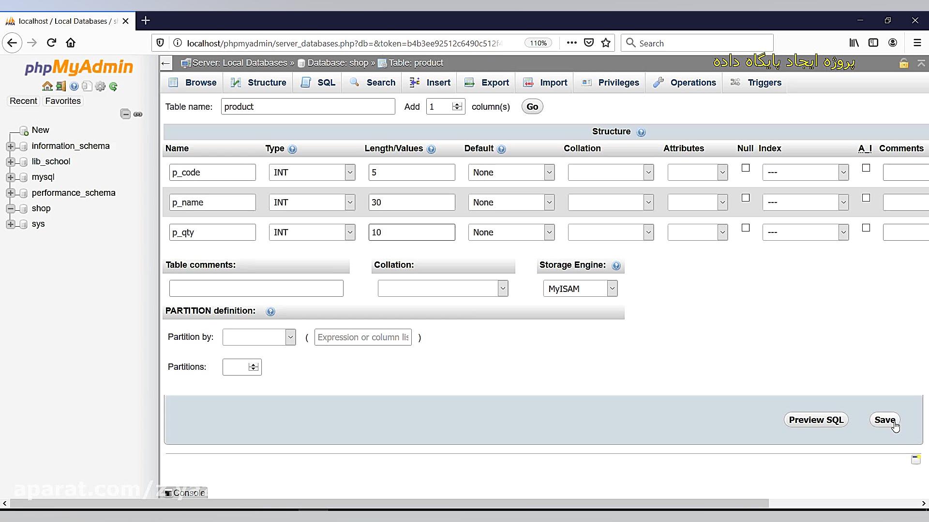Viewport: 929px width, 522px height.
Task: Enable A_I checkbox for p_code row
Action: [x=866, y=168]
